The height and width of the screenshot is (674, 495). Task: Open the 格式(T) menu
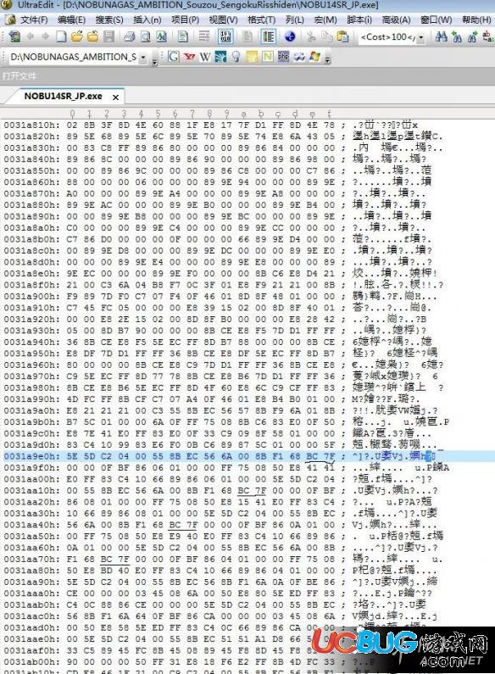click(x=261, y=19)
